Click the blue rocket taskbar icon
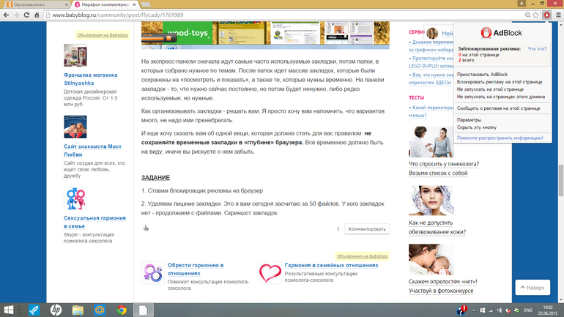564x317 pixels. click(34, 310)
